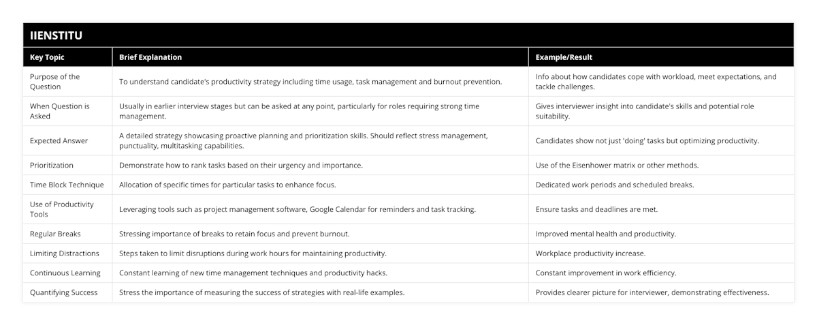Select the 'Constant improvement in work efficiency' cell
The height and width of the screenshot is (325, 817).
[x=606, y=273]
